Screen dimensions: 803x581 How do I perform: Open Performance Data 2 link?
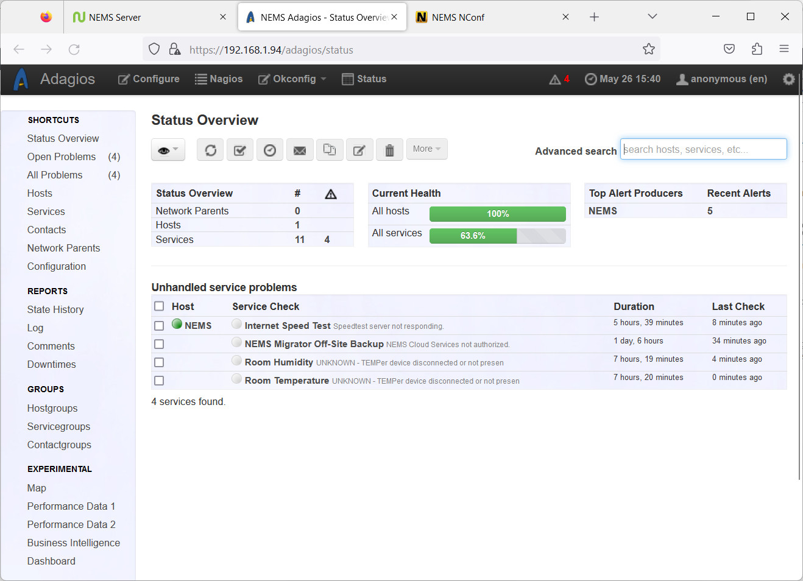[x=71, y=524]
